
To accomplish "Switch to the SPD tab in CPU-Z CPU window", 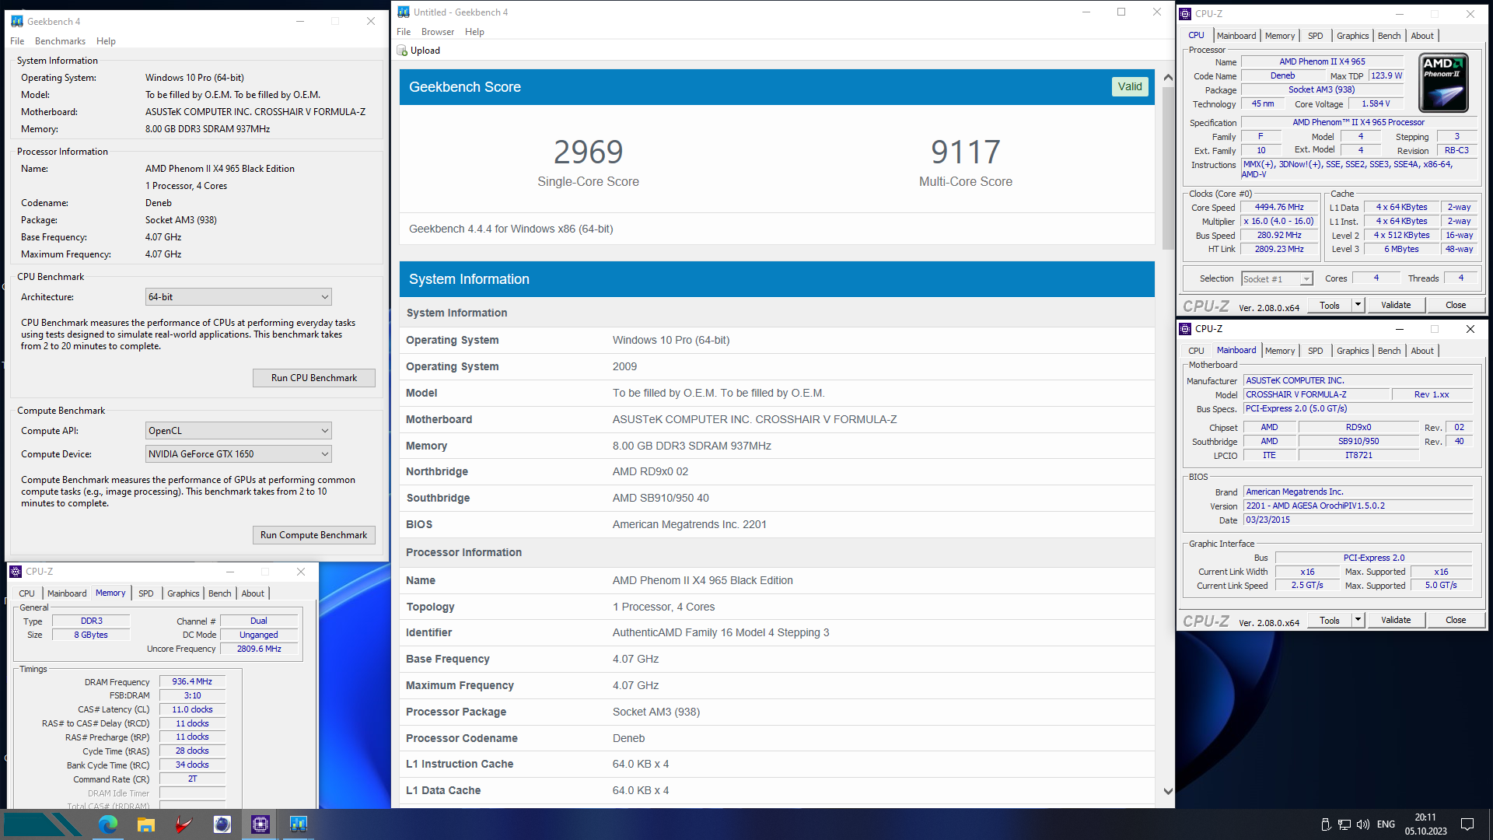I will [1315, 36].
